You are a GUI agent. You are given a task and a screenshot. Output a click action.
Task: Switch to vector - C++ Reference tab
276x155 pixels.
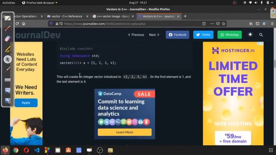67,16
